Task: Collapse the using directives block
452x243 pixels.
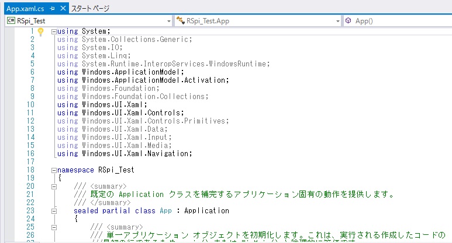Action: point(54,31)
